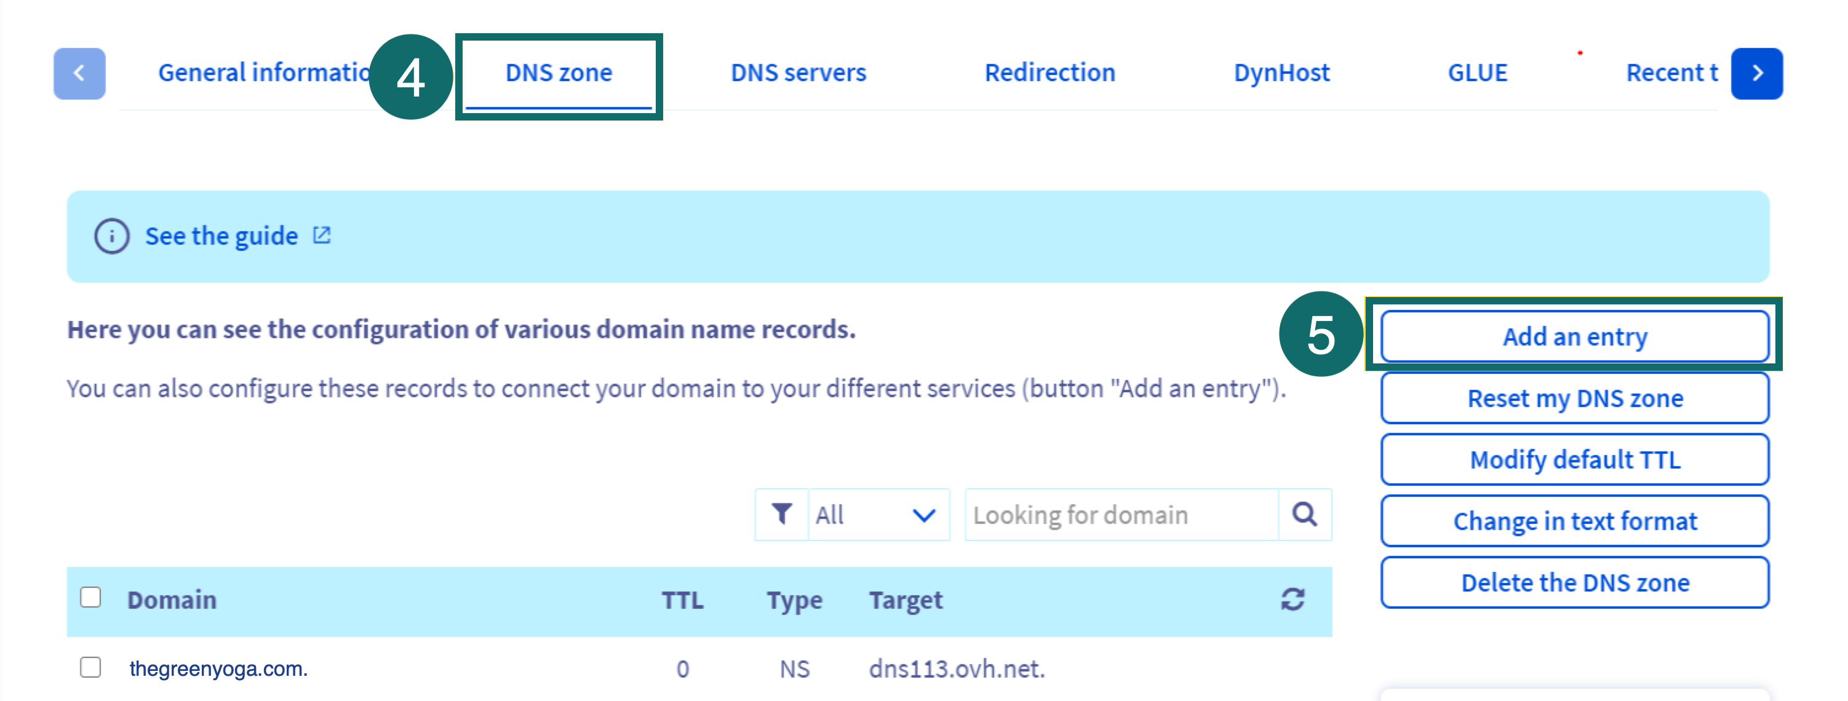
Task: Open the GLUE tab
Action: (x=1476, y=73)
